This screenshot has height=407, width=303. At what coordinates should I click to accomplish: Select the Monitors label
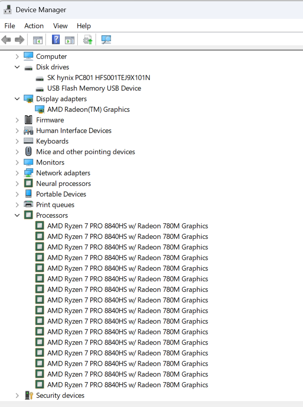pyautogui.click(x=50, y=162)
